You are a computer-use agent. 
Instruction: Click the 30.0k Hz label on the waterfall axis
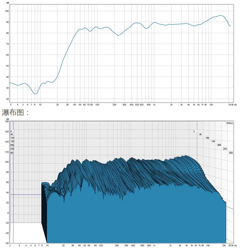(232, 245)
